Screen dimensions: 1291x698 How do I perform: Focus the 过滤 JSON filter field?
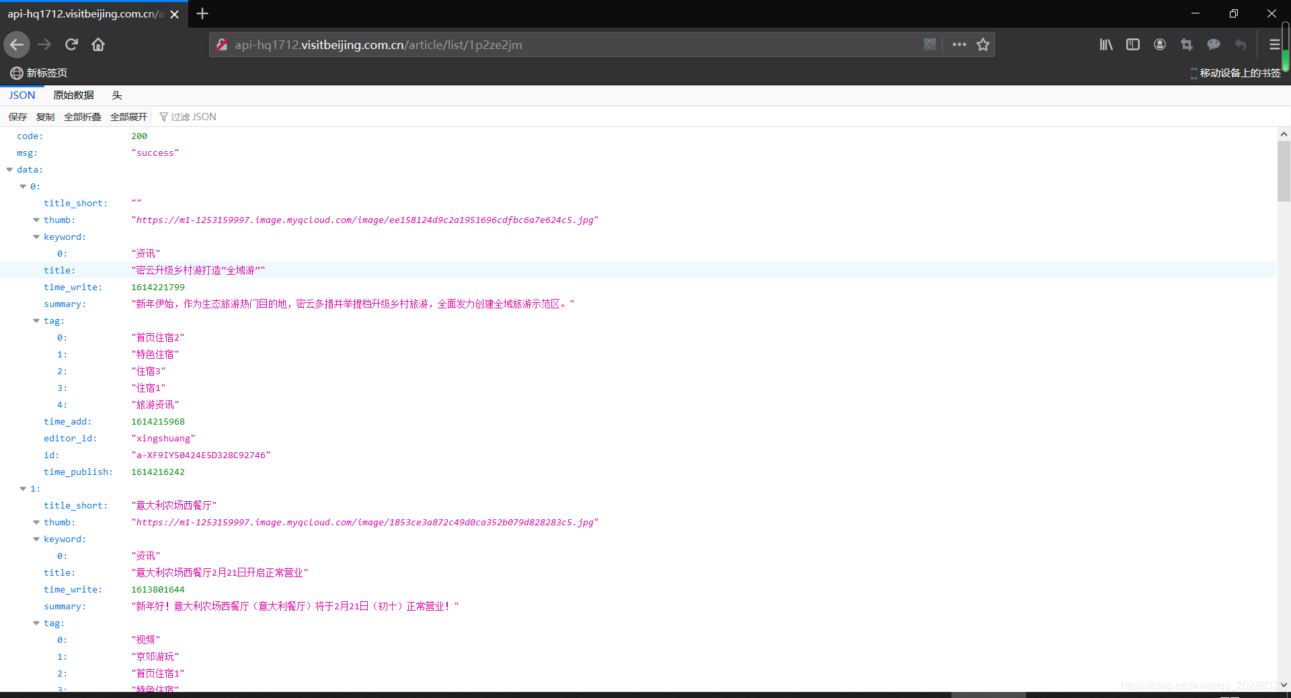(194, 117)
